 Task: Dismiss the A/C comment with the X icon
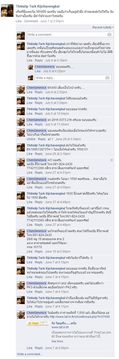[112, 160]
